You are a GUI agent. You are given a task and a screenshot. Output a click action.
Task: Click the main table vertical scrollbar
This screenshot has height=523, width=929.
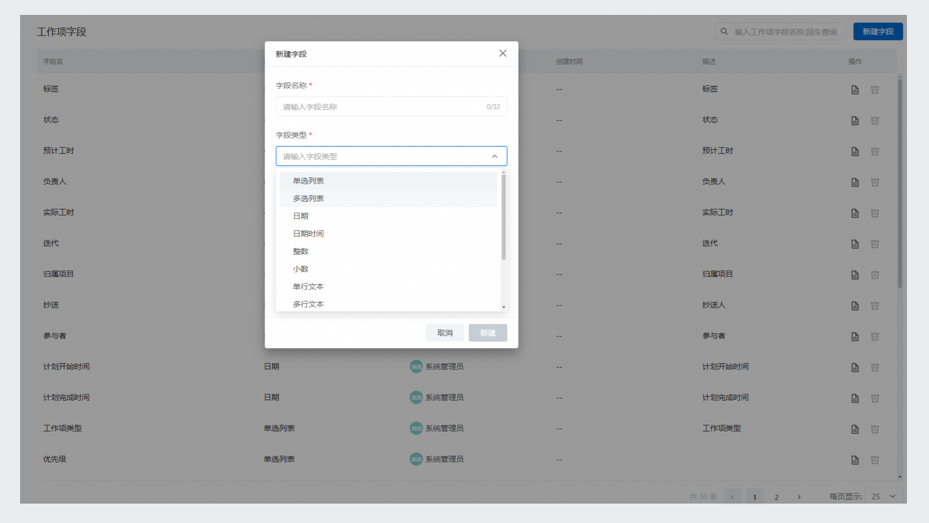point(900,183)
